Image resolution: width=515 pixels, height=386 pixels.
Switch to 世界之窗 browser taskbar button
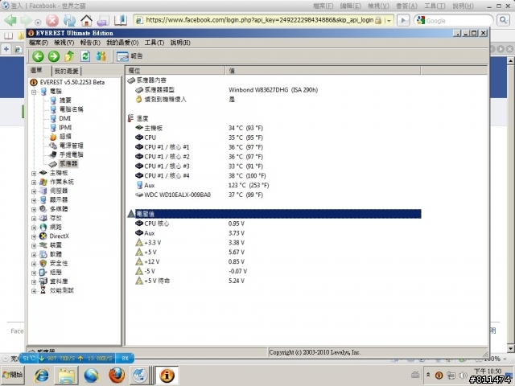click(x=139, y=376)
